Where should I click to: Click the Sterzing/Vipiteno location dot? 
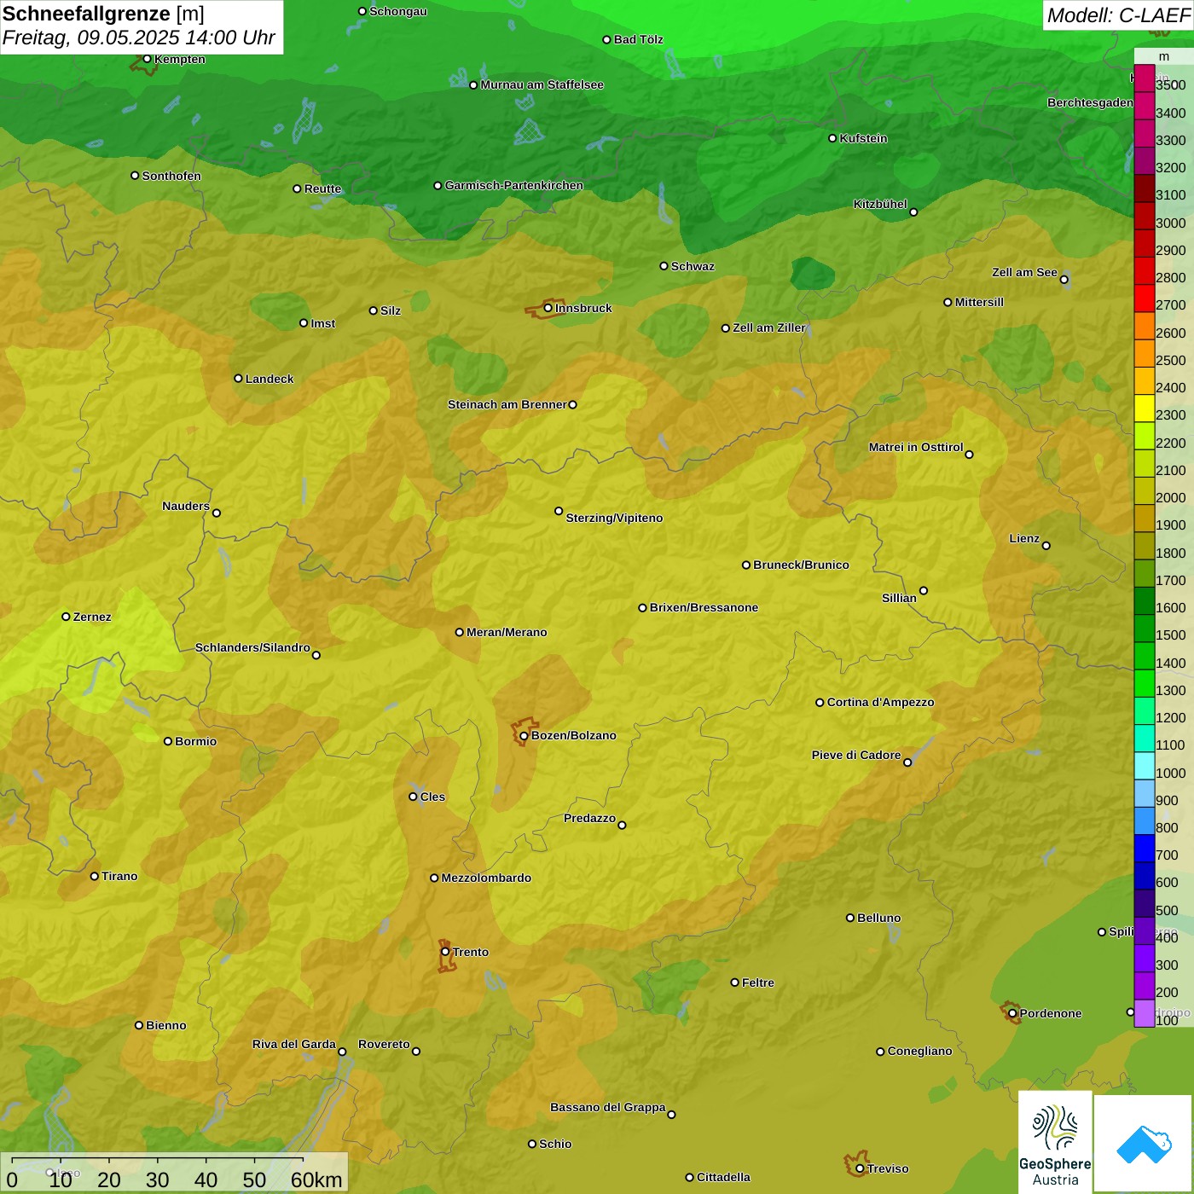pos(559,511)
